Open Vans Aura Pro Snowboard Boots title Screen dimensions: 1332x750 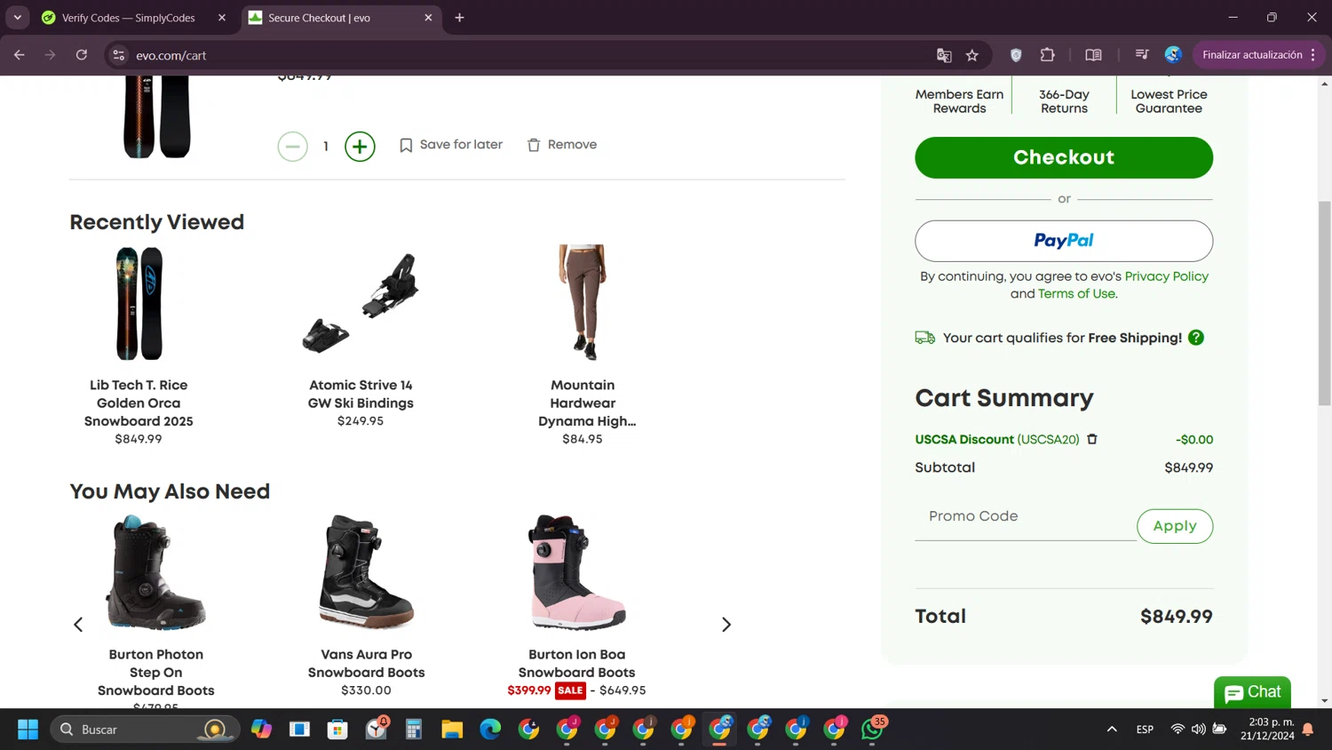tap(366, 663)
